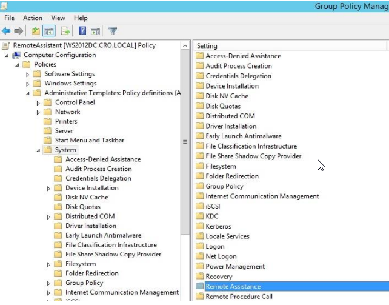
Task: Click the tree pane scroll-up arrow
Action: click(185, 45)
